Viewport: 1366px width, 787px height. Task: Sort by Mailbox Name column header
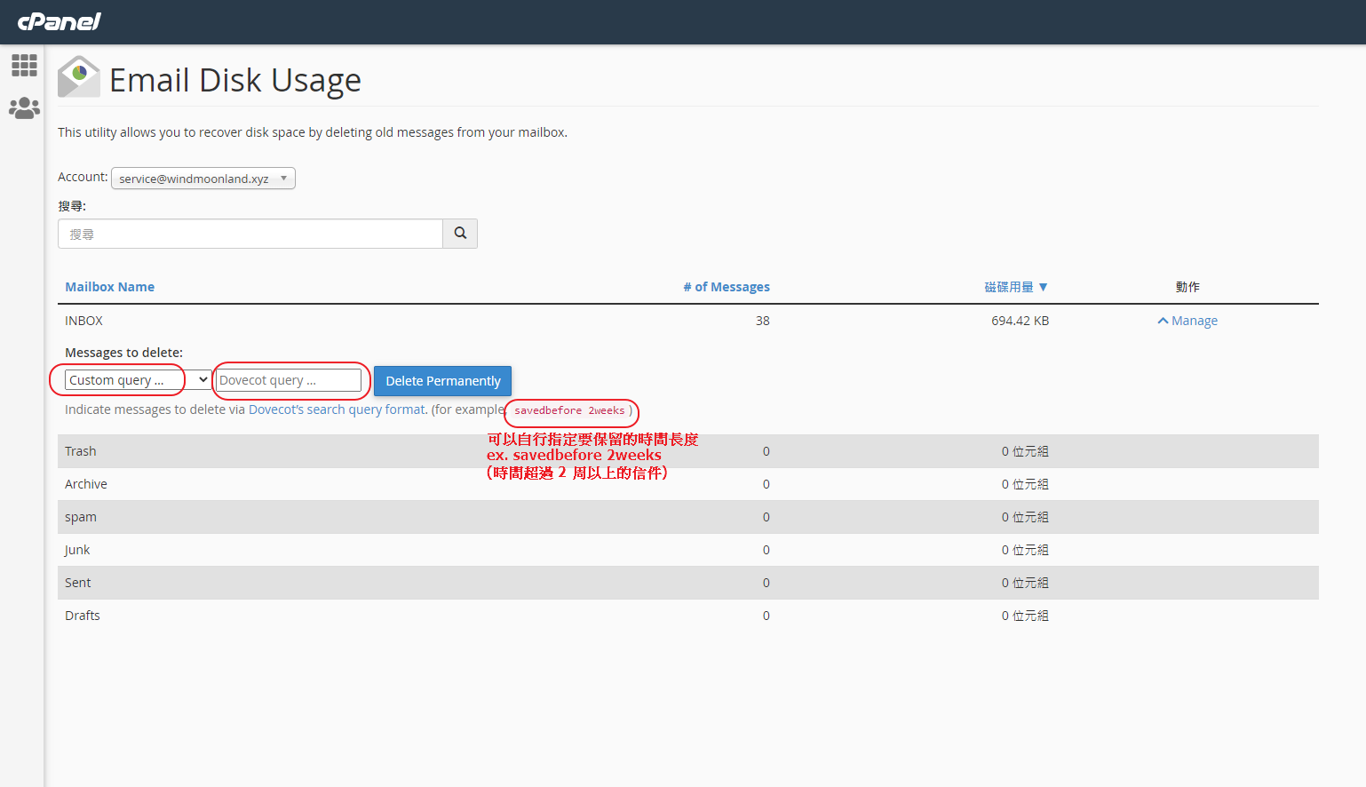110,287
